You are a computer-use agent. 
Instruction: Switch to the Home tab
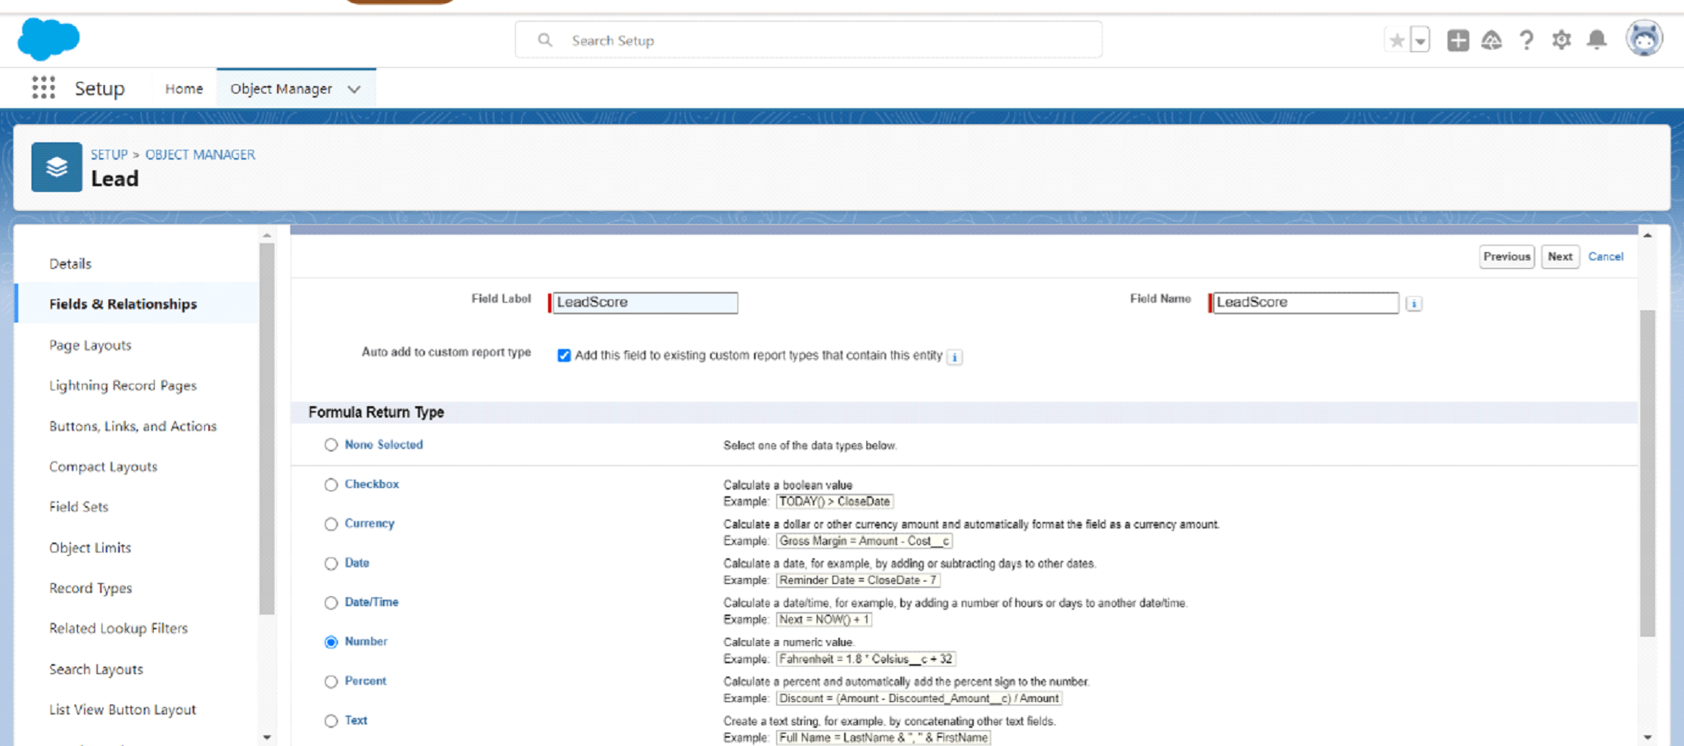tap(184, 88)
